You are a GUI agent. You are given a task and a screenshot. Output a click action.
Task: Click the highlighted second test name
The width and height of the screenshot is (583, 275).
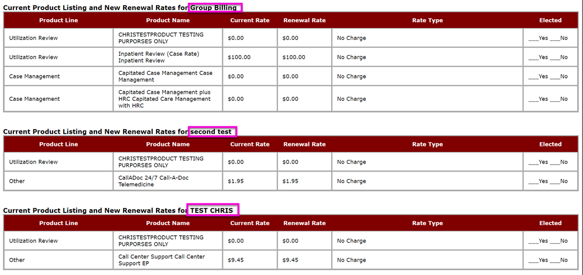pos(211,132)
